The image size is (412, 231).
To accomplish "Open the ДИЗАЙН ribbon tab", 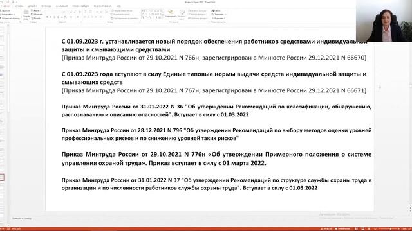I will tap(32, 6).
